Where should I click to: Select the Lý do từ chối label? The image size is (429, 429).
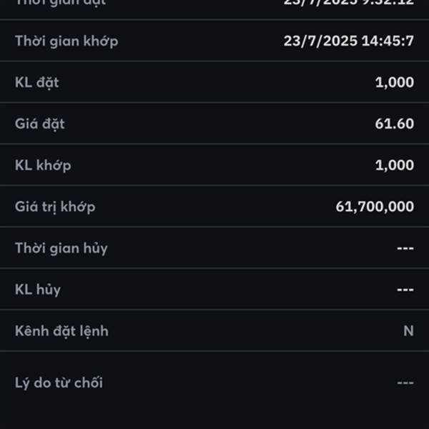pos(59,383)
